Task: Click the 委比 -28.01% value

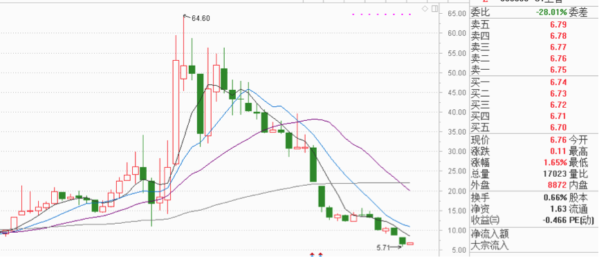Action: (551, 12)
